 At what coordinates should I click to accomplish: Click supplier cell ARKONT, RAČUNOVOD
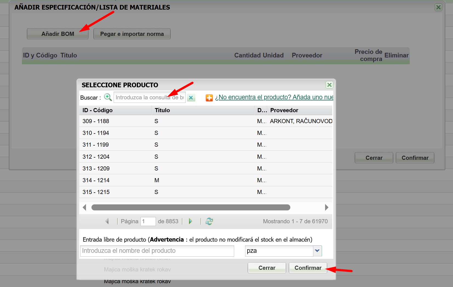[x=301, y=121]
